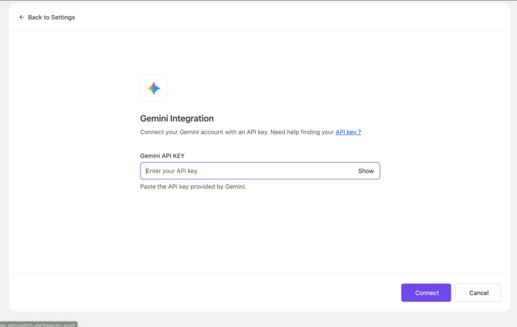Click the 'Connect your Gemini account' description text
The width and height of the screenshot is (517, 327).
237,132
